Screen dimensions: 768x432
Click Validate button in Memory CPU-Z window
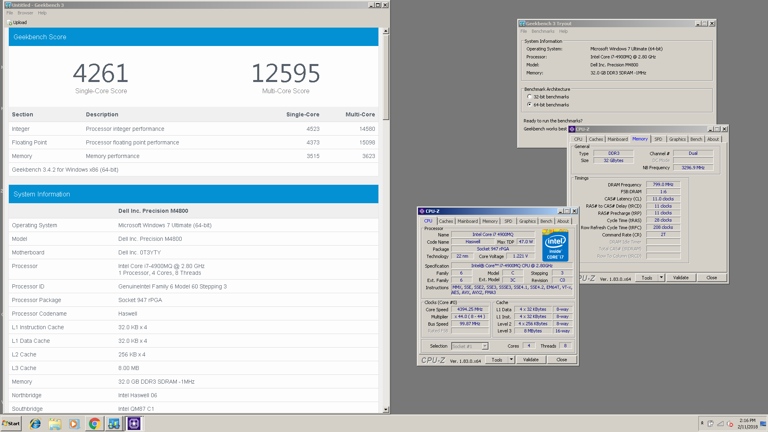[x=681, y=278]
